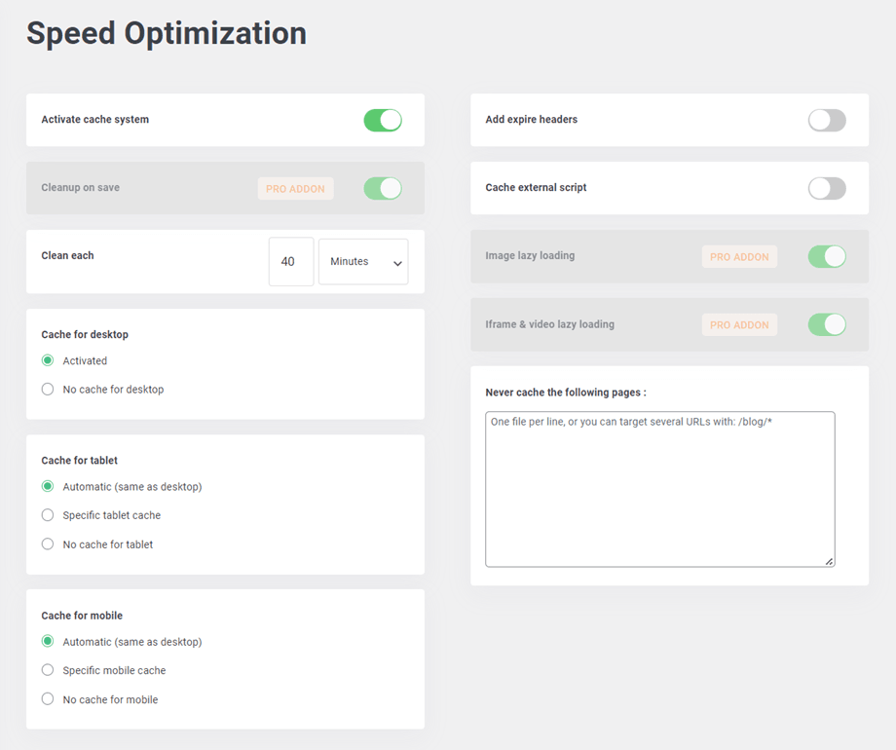
Task: Select Specific mobile cache option
Action: 48,670
